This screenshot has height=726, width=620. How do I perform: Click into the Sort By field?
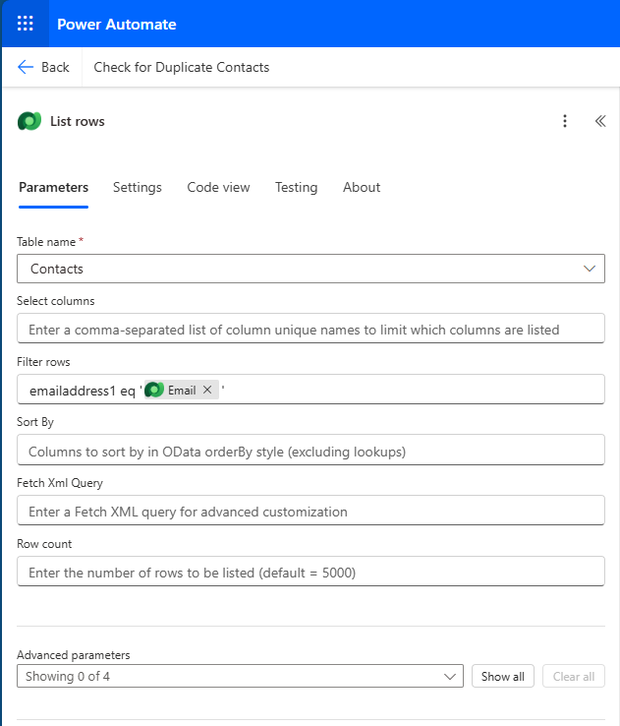[x=310, y=450]
